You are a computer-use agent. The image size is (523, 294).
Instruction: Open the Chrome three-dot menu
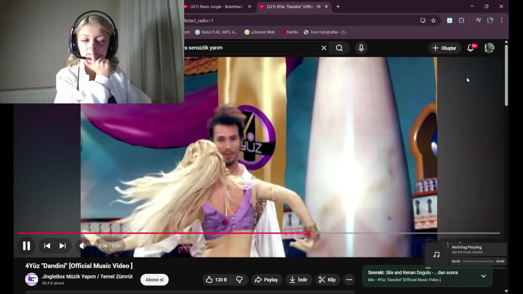tap(502, 20)
